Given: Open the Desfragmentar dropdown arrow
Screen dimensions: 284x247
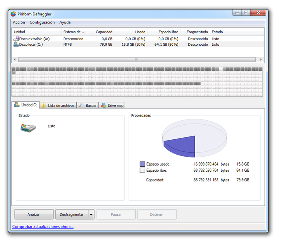Looking at the screenshot, I should (x=91, y=215).
